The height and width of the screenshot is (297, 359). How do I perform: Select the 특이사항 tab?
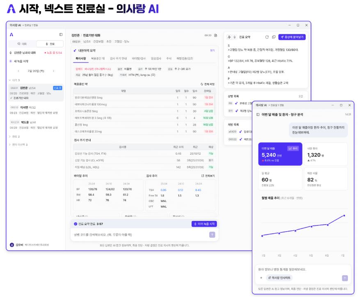tap(80, 59)
